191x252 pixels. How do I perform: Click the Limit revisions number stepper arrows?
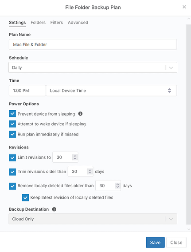click(x=75, y=157)
